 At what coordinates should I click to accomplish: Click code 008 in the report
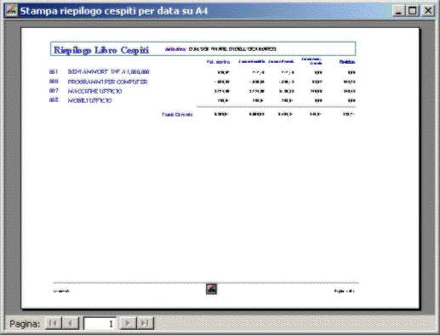pos(54,100)
